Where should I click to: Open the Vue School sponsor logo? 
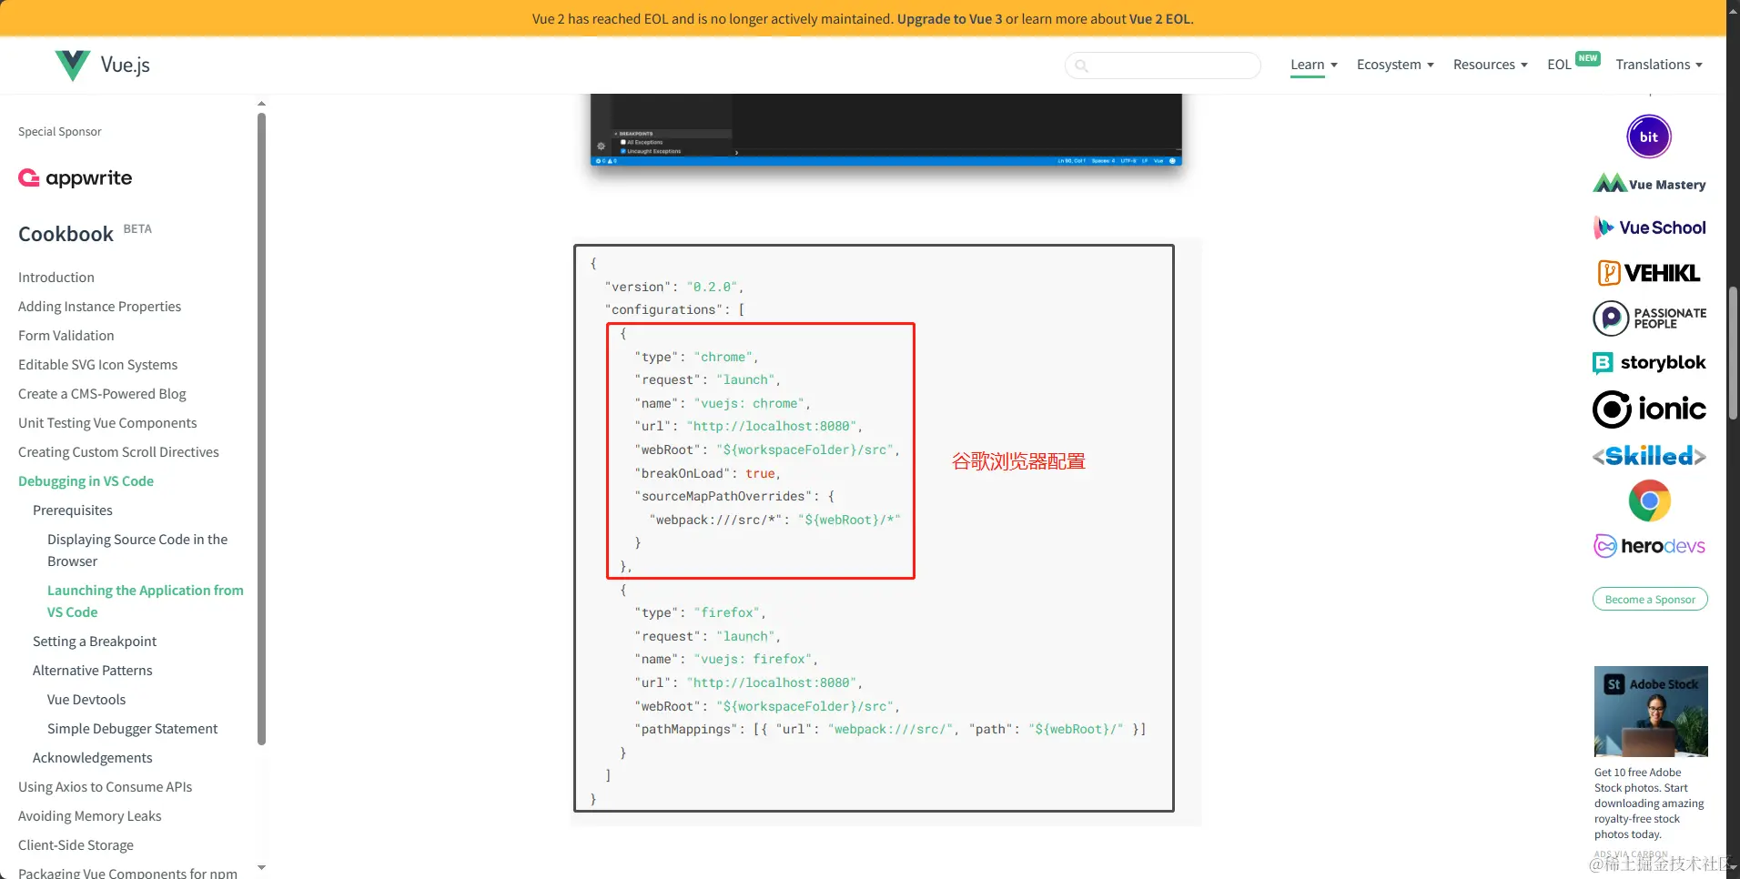(1649, 227)
